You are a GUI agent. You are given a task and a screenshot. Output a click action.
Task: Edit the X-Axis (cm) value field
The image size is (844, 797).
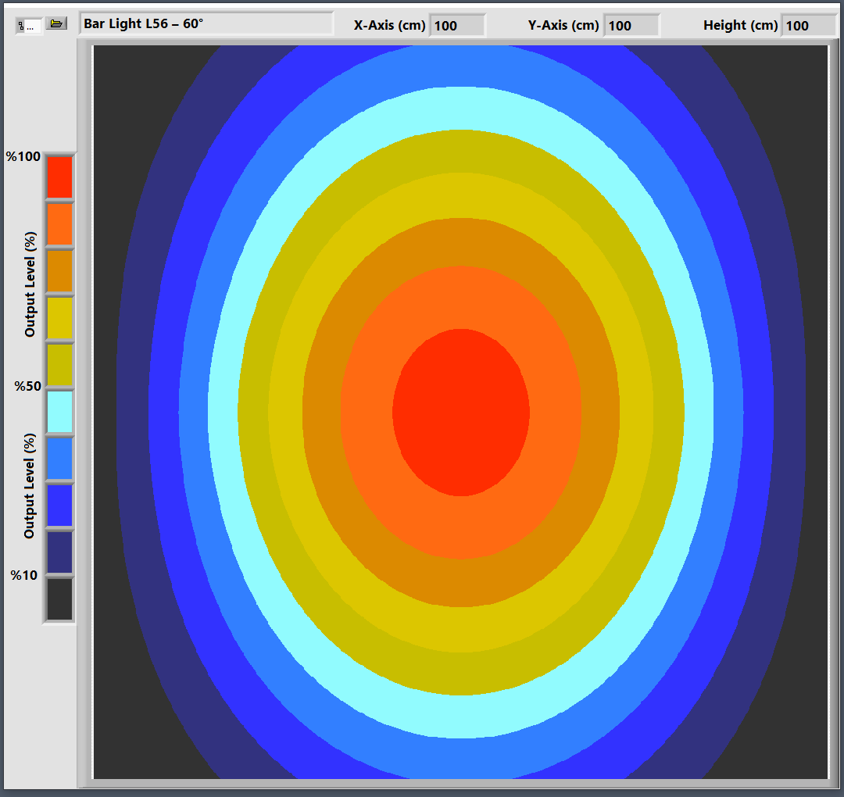[x=457, y=26]
